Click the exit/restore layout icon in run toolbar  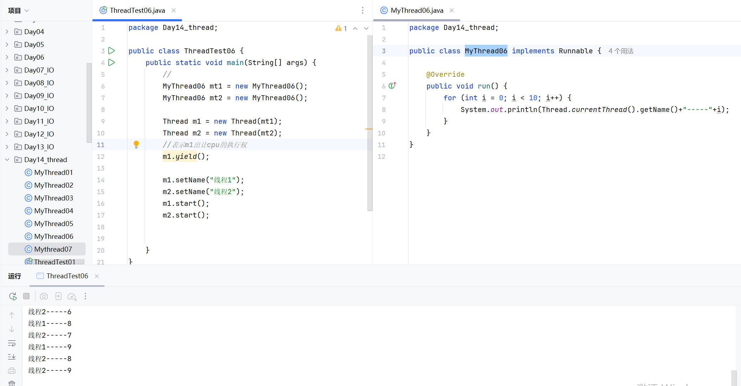(58, 296)
